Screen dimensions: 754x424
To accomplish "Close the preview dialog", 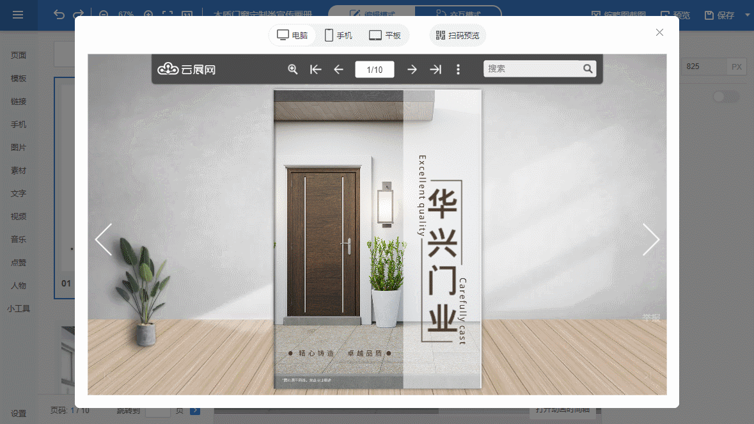I will click(x=659, y=32).
